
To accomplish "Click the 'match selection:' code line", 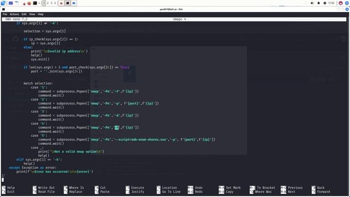I will click(38, 83).
